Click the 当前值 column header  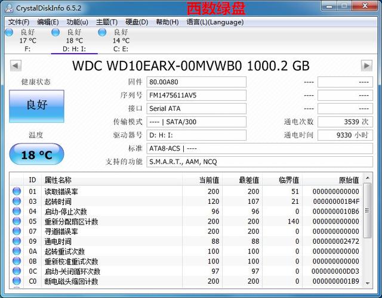point(202,180)
